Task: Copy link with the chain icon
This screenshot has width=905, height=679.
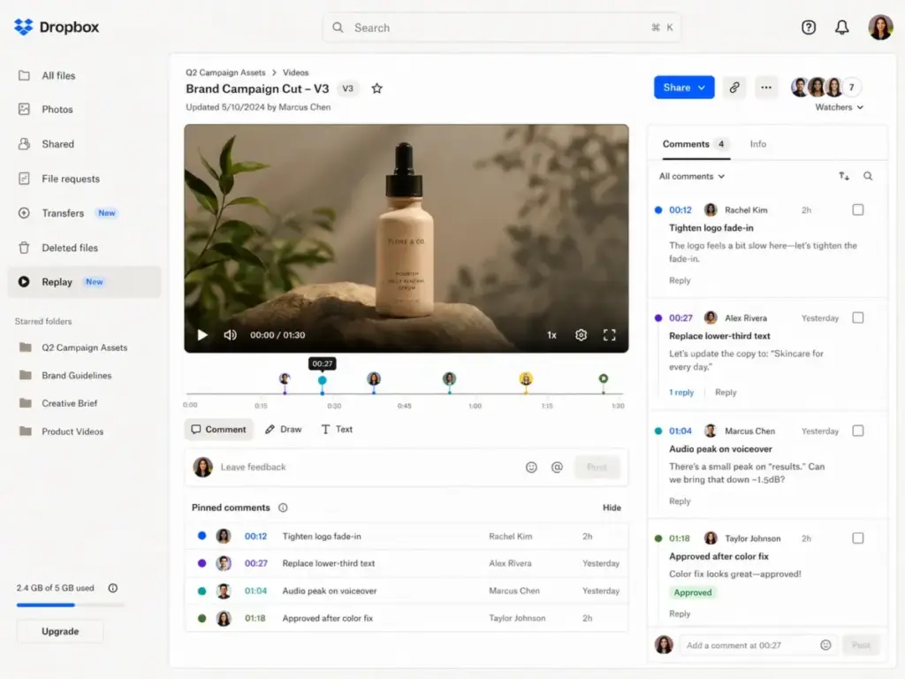Action: pos(734,88)
